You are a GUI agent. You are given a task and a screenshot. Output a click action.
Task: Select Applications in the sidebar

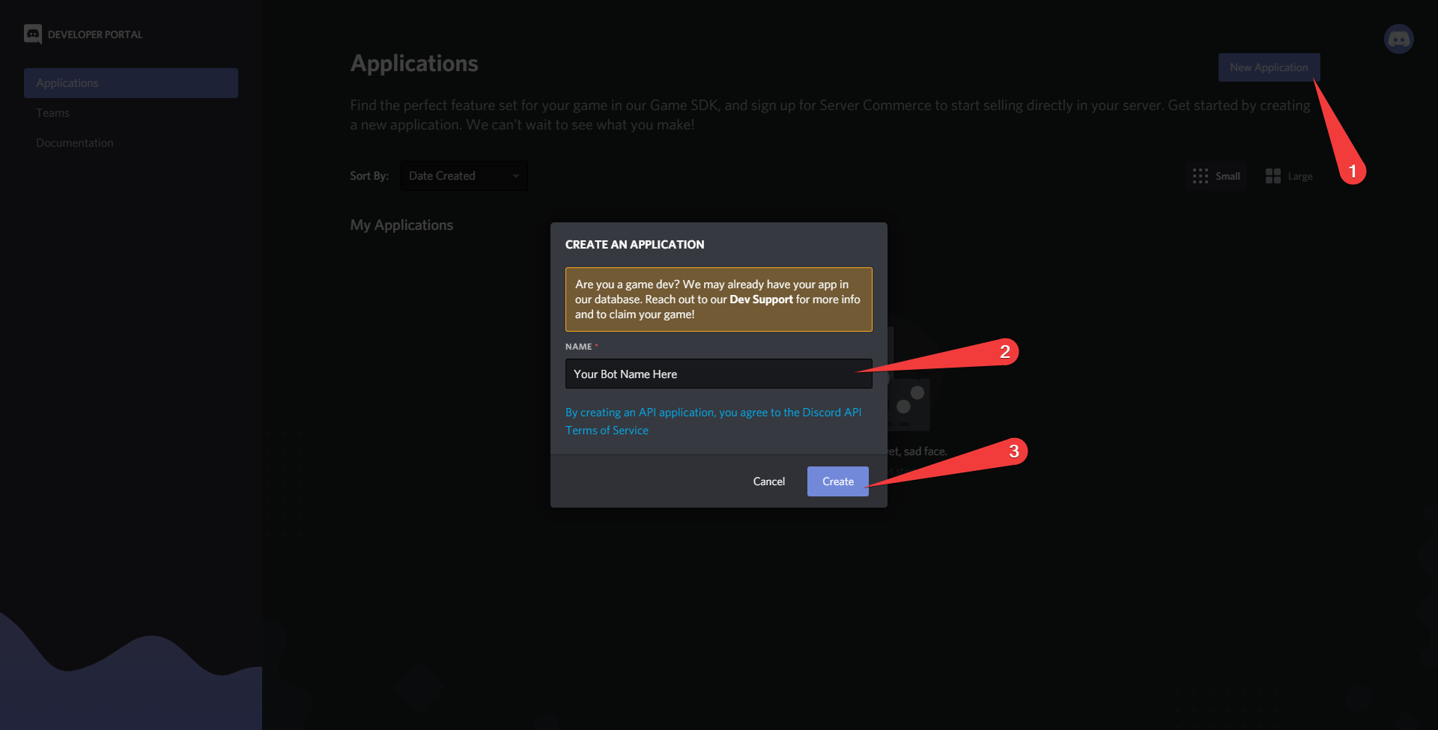click(131, 83)
